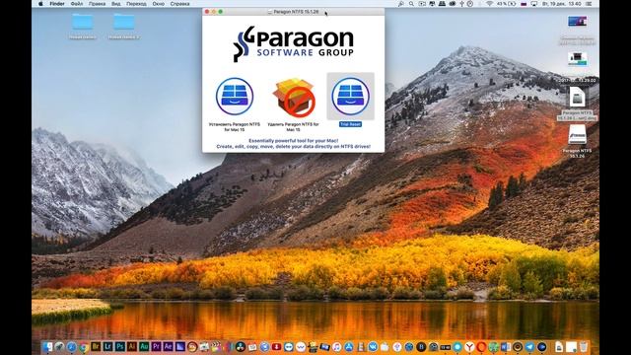Screen dimensions: 631x355
Task: Launch DaVinci Resolve from the Dock
Action: point(240,346)
